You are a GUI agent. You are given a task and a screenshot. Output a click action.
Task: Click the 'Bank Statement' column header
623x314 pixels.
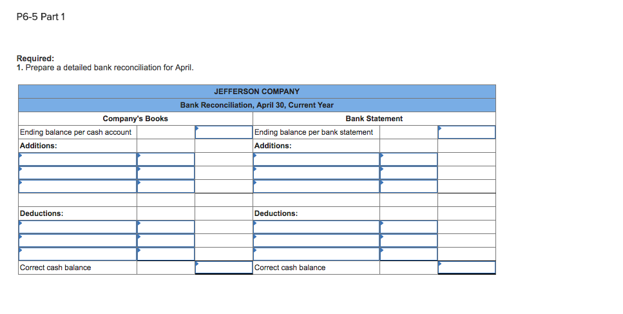374,119
